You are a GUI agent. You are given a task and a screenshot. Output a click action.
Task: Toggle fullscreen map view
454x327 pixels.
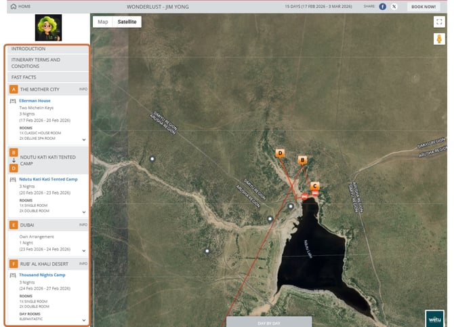click(439, 22)
